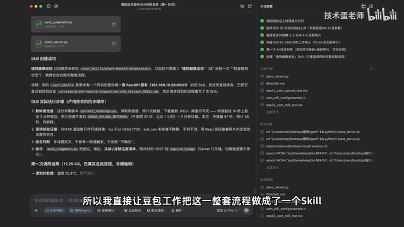404x227 pixels.
Task: Click the cam_wifi_config.example.h file icon under 对话产物
Action: pyautogui.click(x=262, y=98)
